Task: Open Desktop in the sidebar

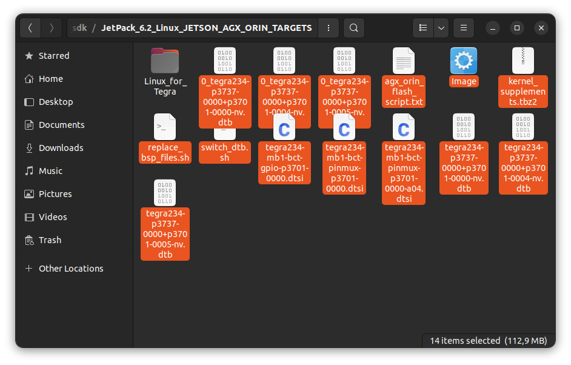Action: coord(75,102)
